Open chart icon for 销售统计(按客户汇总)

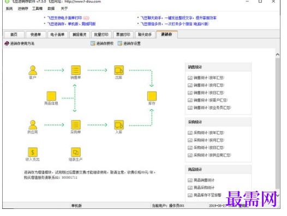click(190, 100)
